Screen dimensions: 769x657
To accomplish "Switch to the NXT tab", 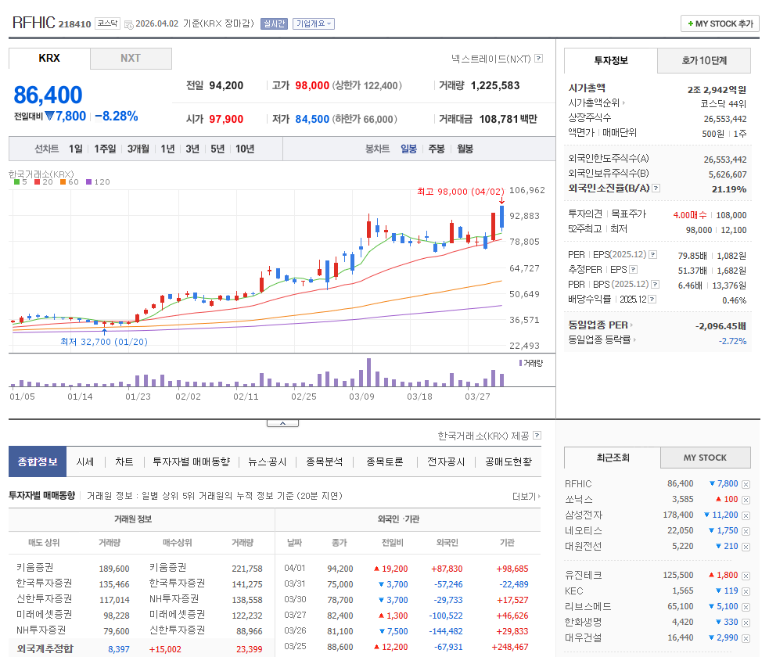I will pos(131,59).
